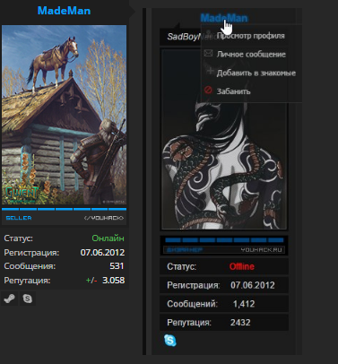
Task: Select Просмотр профиля from the popup menu
Action: tap(251, 36)
